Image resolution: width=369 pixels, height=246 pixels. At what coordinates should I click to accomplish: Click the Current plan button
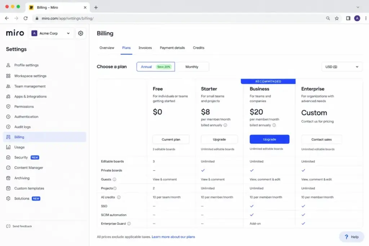pos(171,139)
